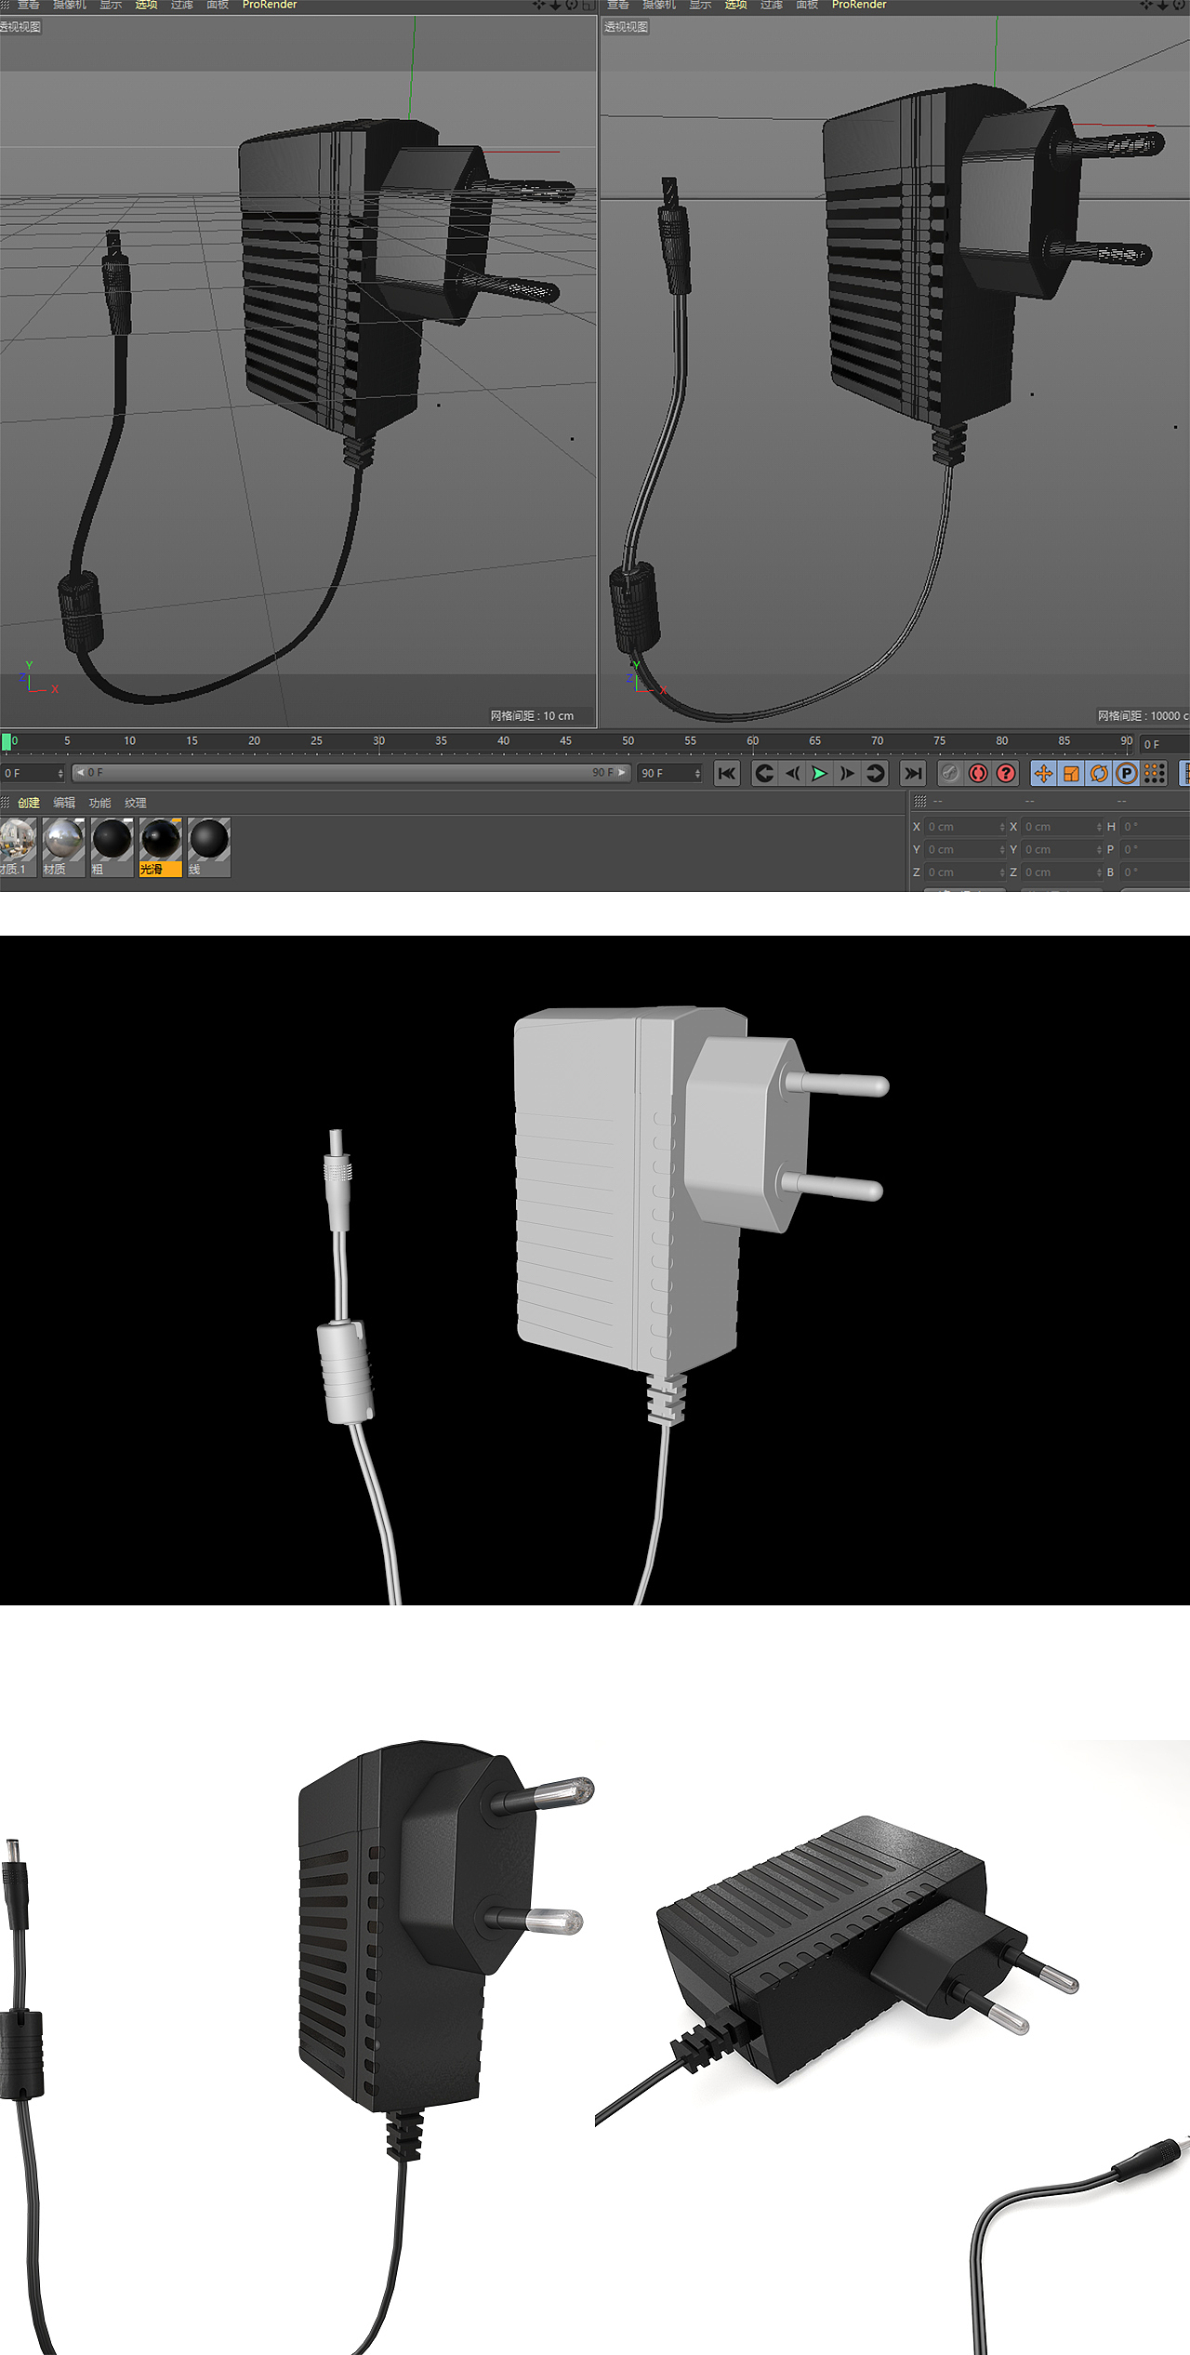Click the B rotation 0° field
Image resolution: width=1190 pixels, height=2355 pixels.
pos(1155,872)
